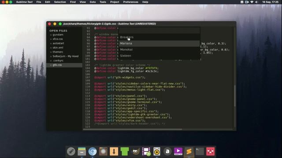Image resolution: width=282 pixels, height=158 pixels.
Task: Click the OPEN FILES sidebar heading
Action: (58, 31)
